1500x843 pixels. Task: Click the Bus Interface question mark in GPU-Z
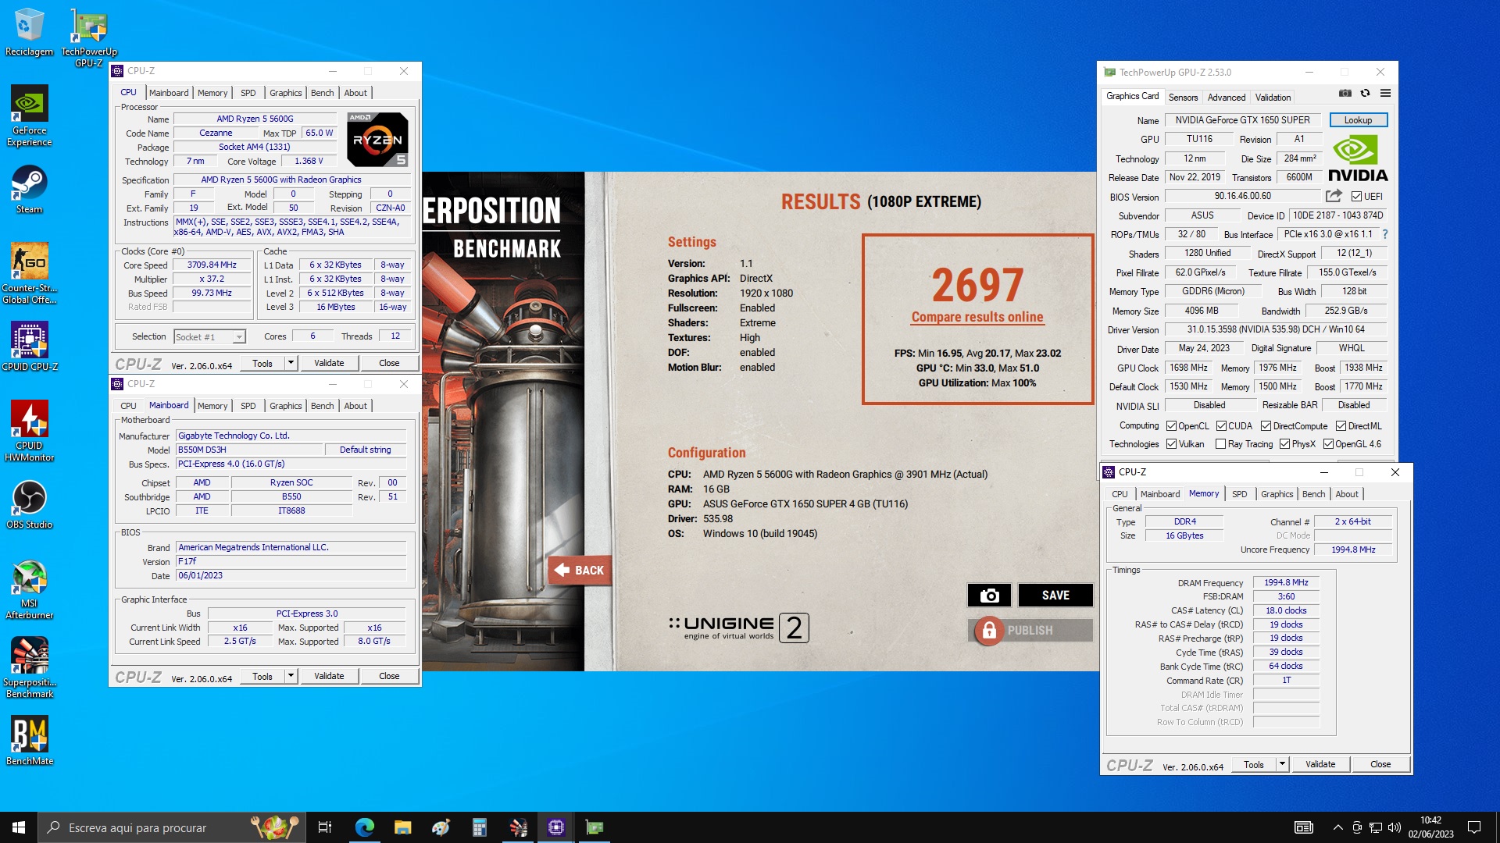click(x=1385, y=234)
